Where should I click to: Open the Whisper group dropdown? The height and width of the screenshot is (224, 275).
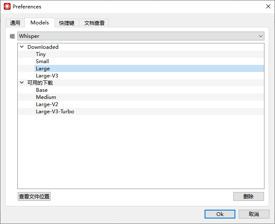[141, 36]
